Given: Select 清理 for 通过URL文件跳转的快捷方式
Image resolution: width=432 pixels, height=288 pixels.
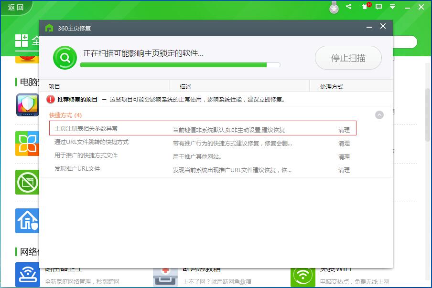Looking at the screenshot, I should click(x=344, y=143).
